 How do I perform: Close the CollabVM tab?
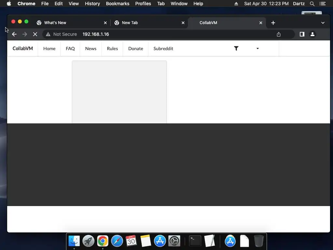260,23
